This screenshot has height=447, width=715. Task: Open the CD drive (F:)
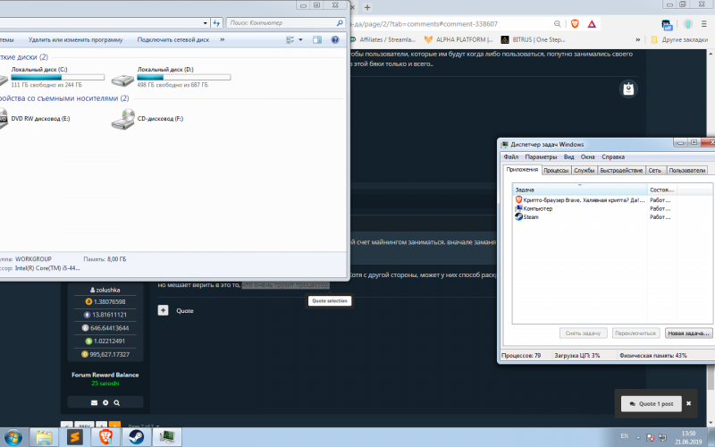(147, 119)
